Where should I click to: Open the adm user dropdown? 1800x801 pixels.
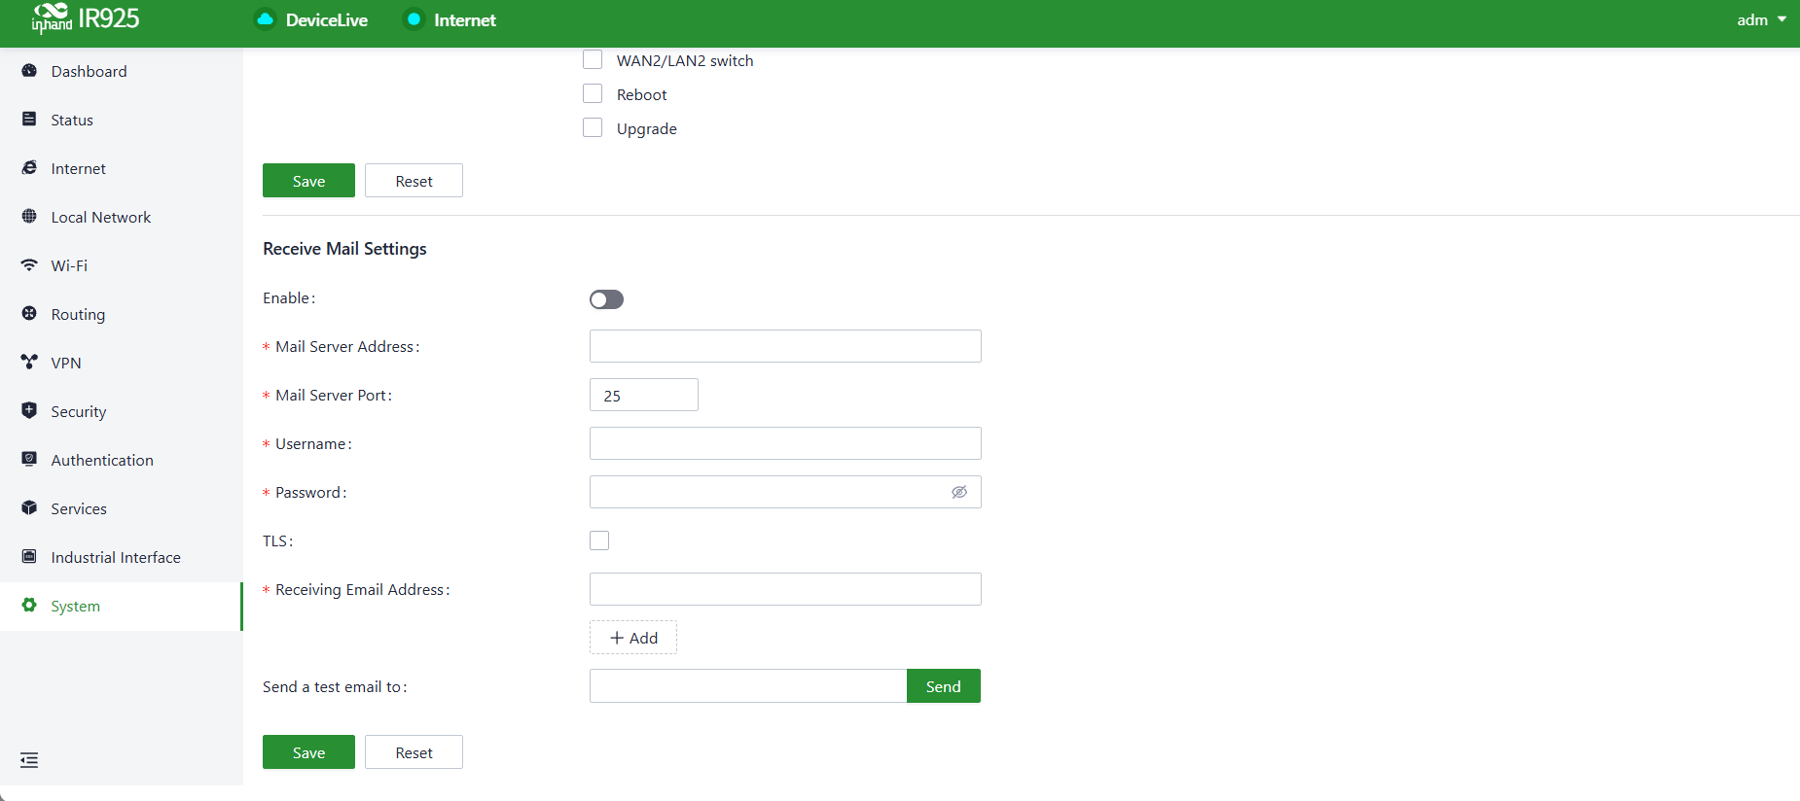click(1761, 19)
